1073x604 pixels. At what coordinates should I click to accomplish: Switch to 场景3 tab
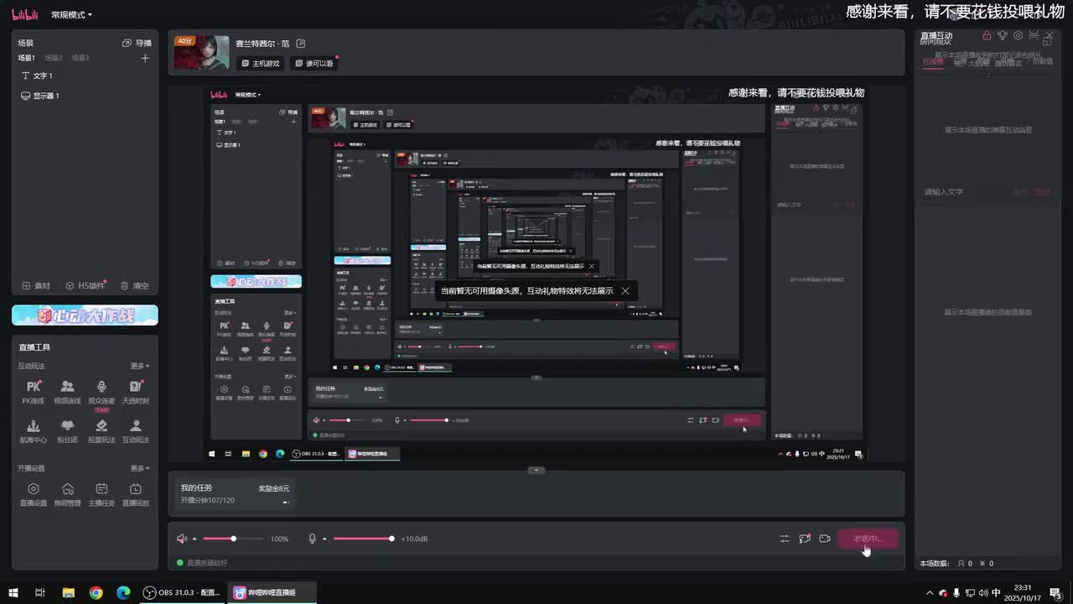pos(80,58)
